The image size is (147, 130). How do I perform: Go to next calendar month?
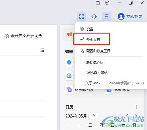click(x=136, y=116)
